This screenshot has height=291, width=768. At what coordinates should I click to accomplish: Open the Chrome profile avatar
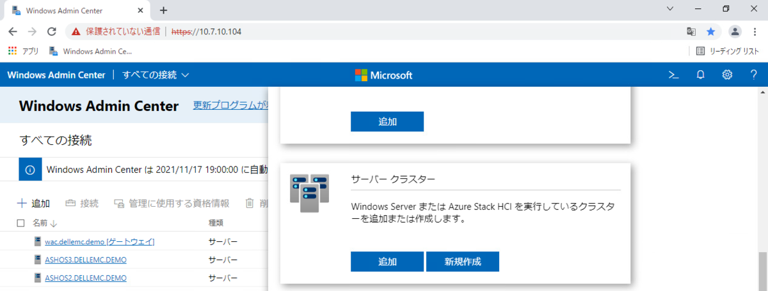point(735,31)
